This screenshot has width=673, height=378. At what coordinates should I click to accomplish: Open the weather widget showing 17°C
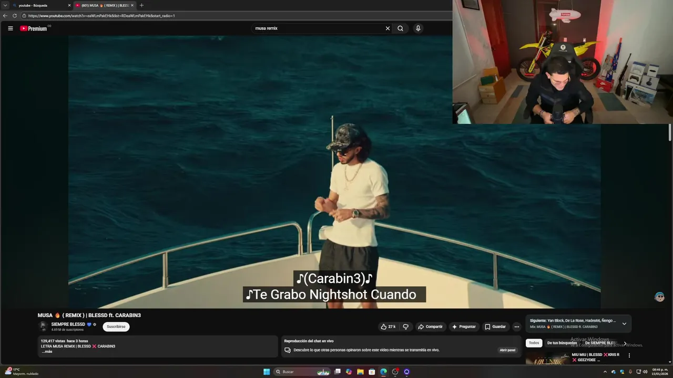21,372
